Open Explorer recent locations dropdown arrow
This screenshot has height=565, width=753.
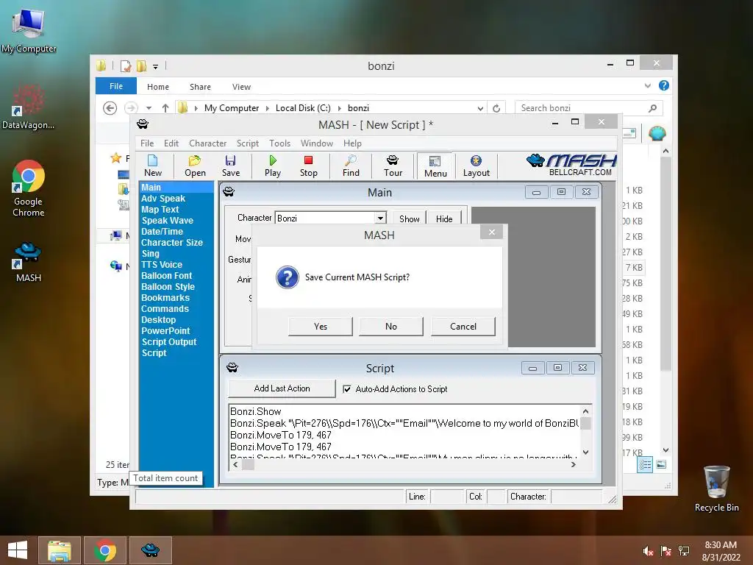coord(149,108)
